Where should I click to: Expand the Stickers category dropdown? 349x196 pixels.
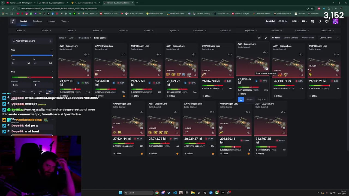225,30
